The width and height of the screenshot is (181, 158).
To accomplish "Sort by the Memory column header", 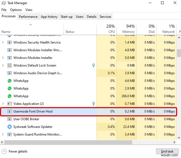I will click(x=127, y=29).
